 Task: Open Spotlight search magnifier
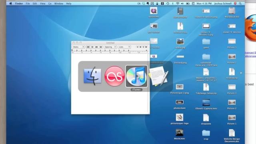click(x=240, y=4)
